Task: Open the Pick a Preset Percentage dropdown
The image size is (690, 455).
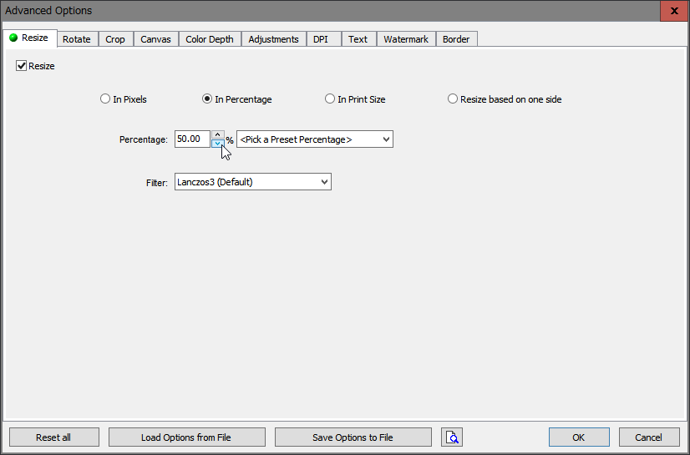Action: point(314,139)
